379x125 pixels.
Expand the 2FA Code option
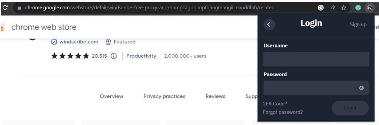point(275,104)
